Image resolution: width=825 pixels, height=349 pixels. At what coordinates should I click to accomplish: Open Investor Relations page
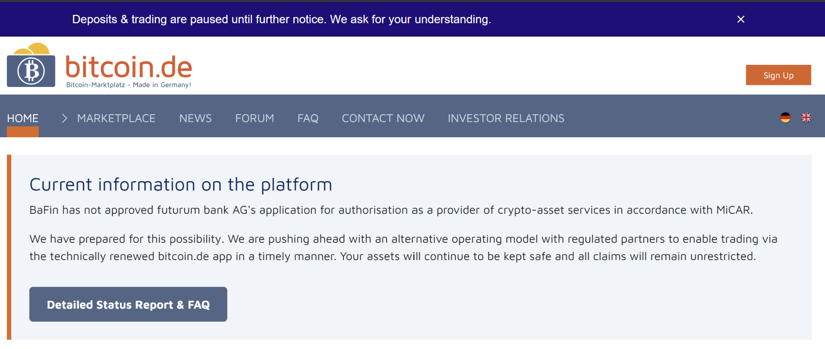(x=506, y=118)
